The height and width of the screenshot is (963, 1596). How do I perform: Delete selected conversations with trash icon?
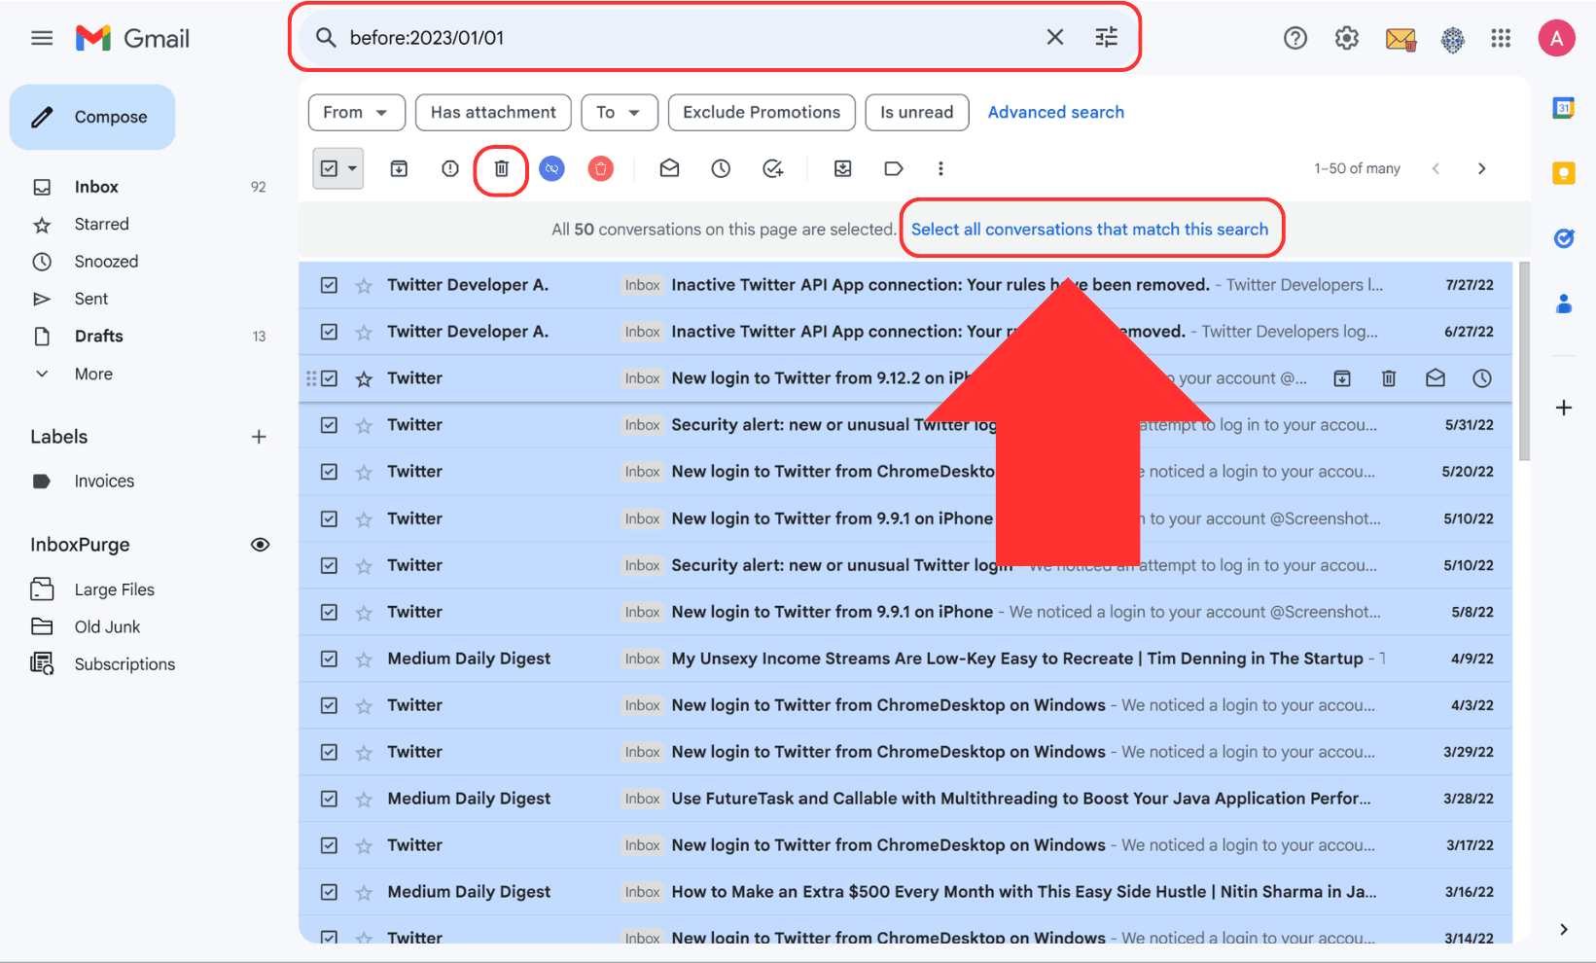tap(501, 168)
